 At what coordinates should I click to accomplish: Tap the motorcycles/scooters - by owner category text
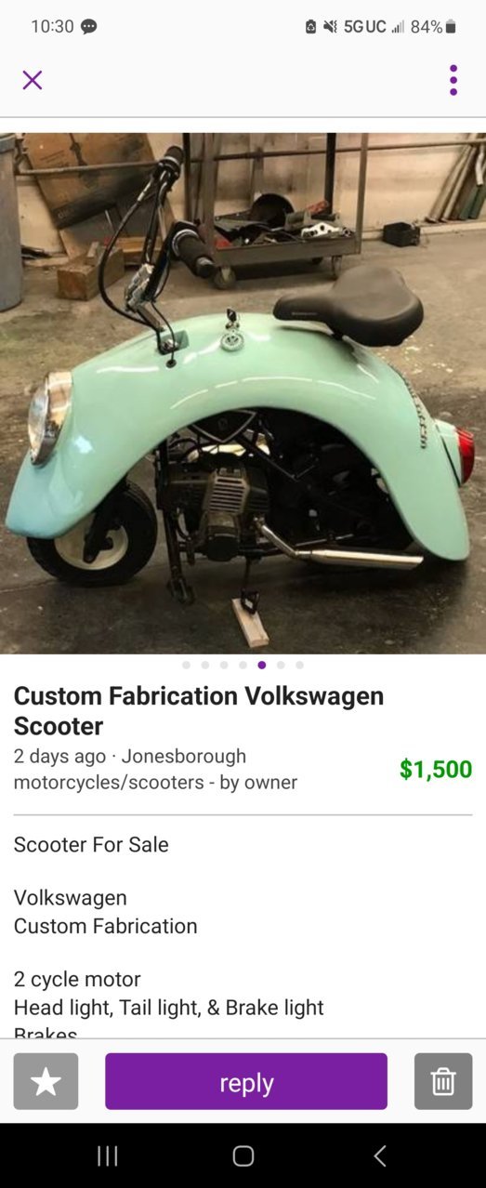pyautogui.click(x=155, y=782)
